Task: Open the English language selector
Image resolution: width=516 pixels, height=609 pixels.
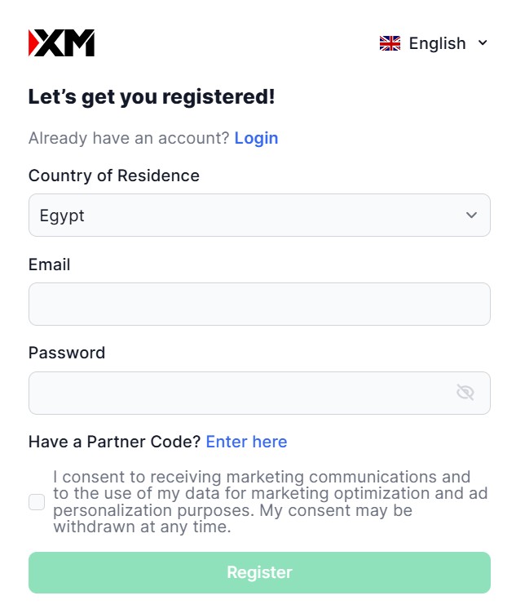Action: coord(437,43)
